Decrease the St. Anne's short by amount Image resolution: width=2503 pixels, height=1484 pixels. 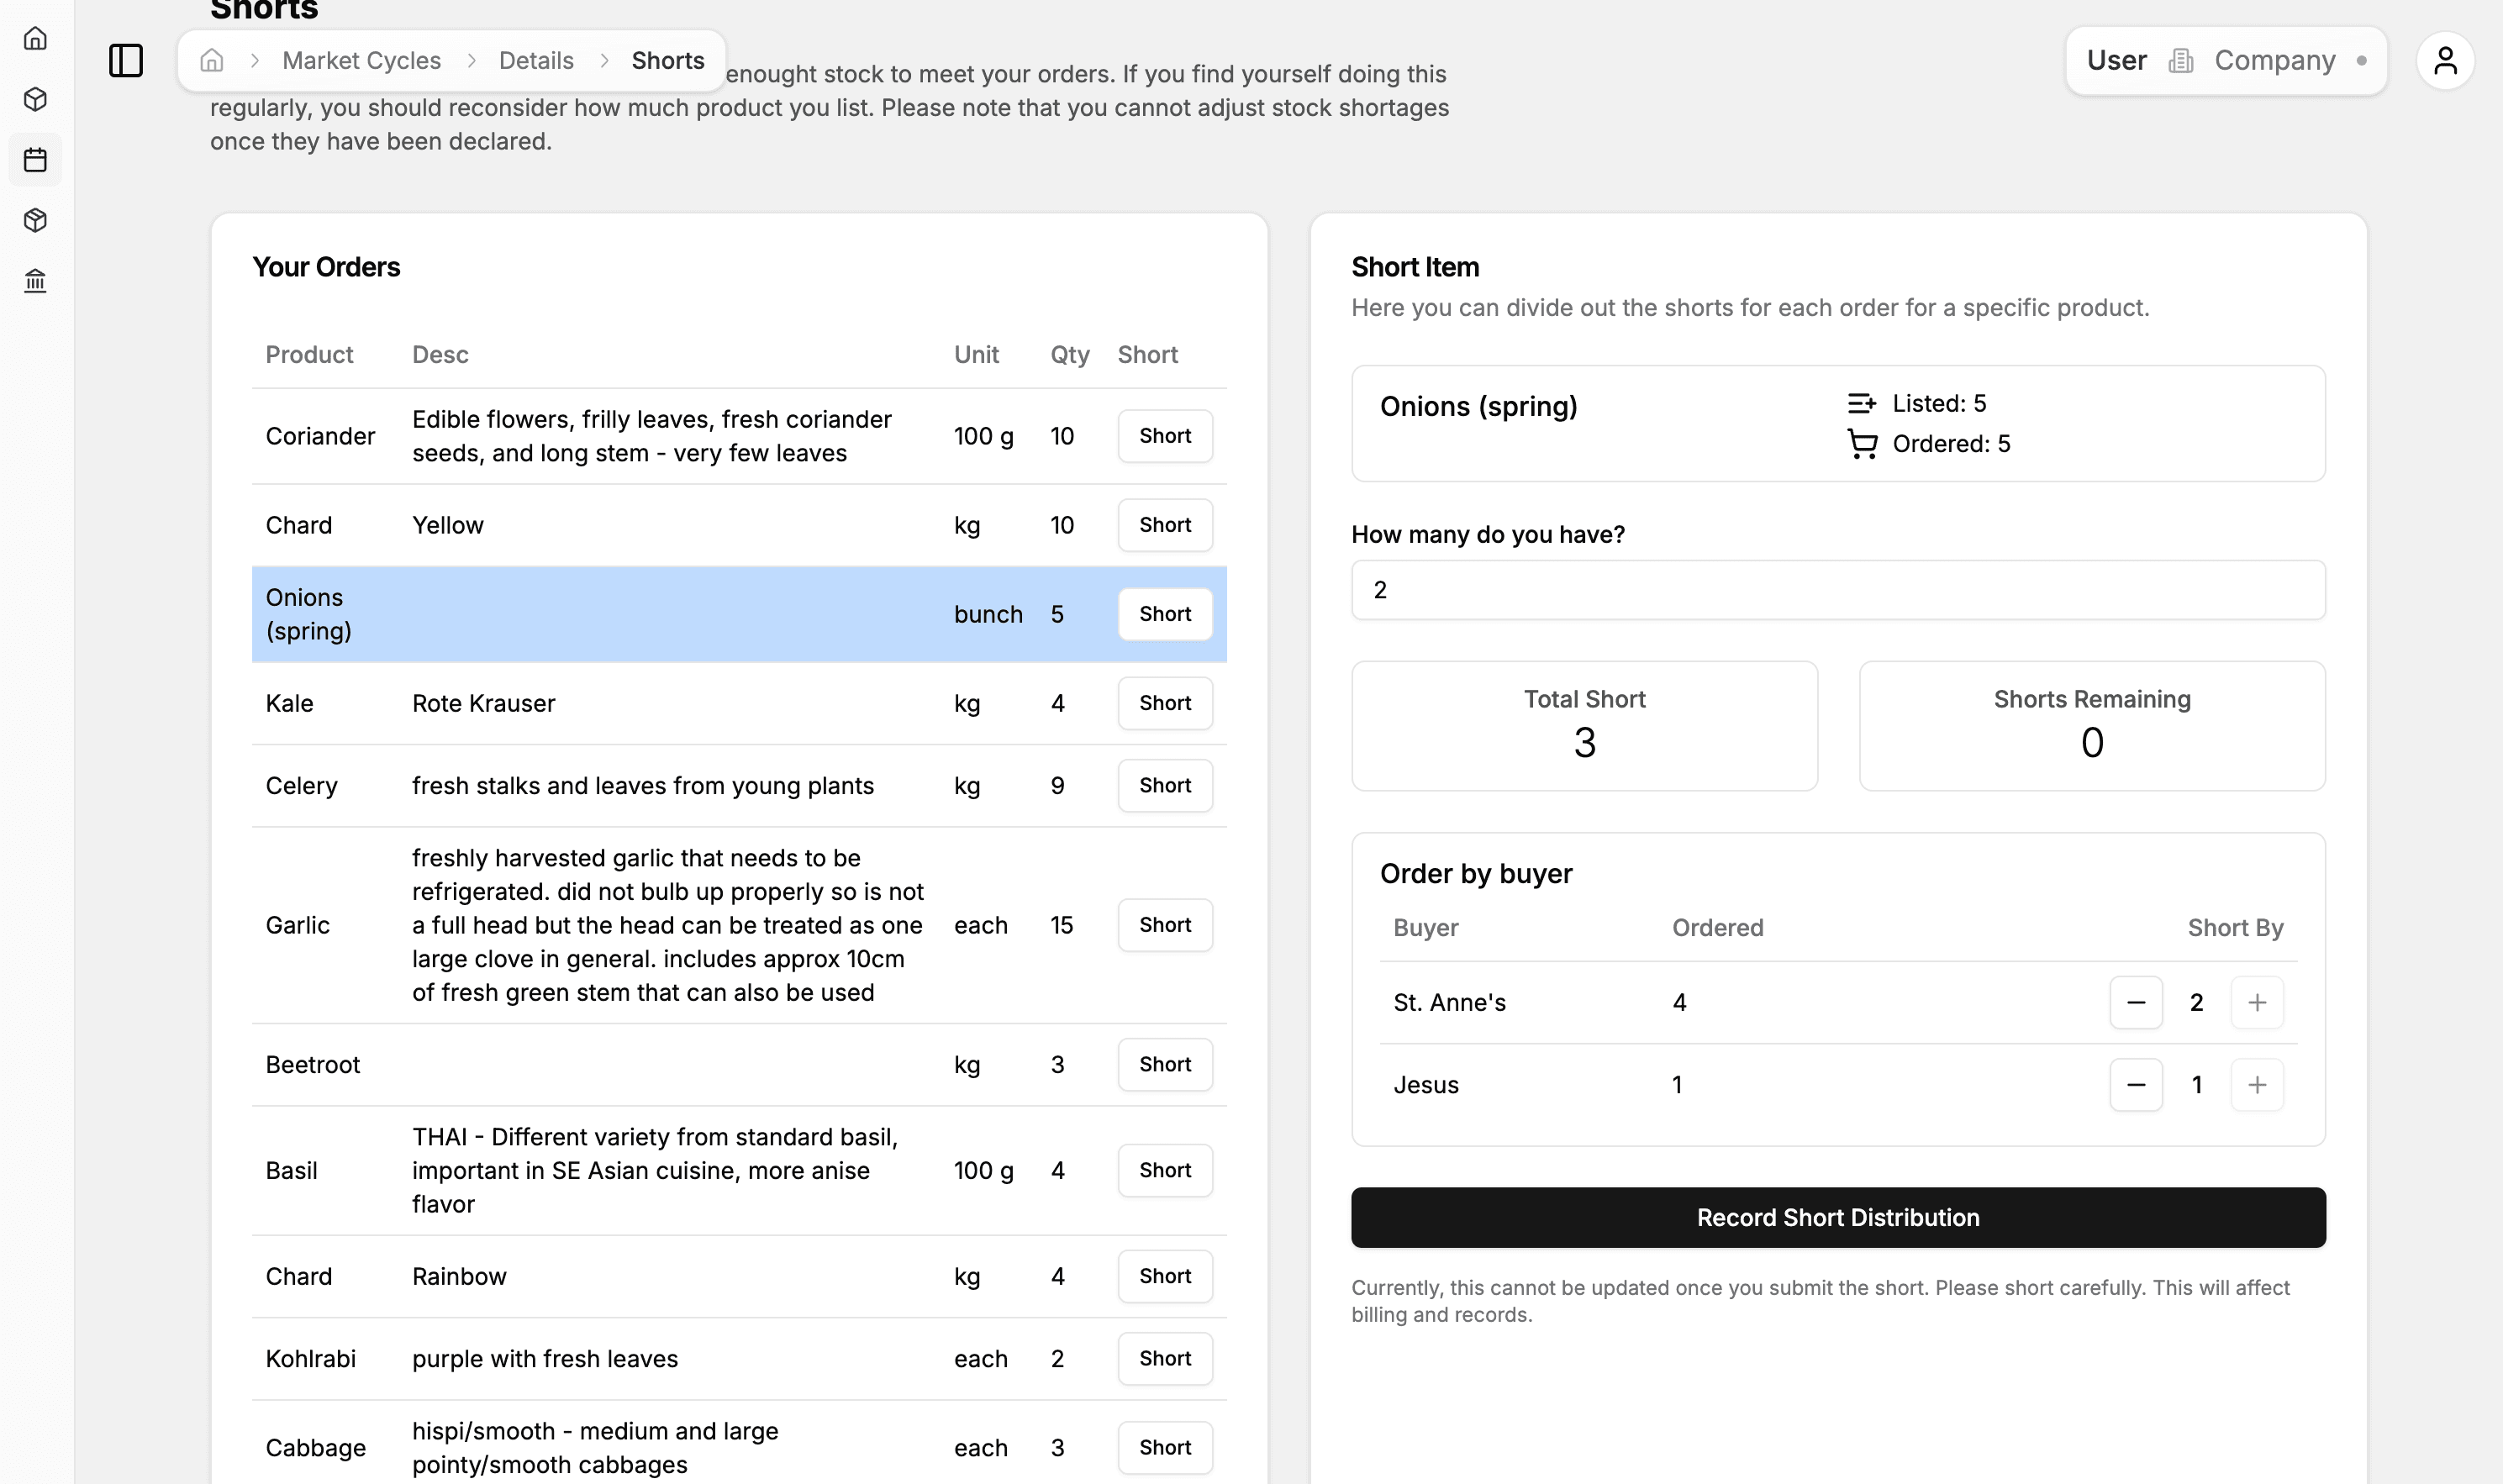(x=2135, y=1002)
